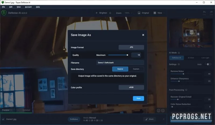This screenshot has height=125, width=215.
Task: Open the Zoom 100% dropdown
Action: point(128,13)
